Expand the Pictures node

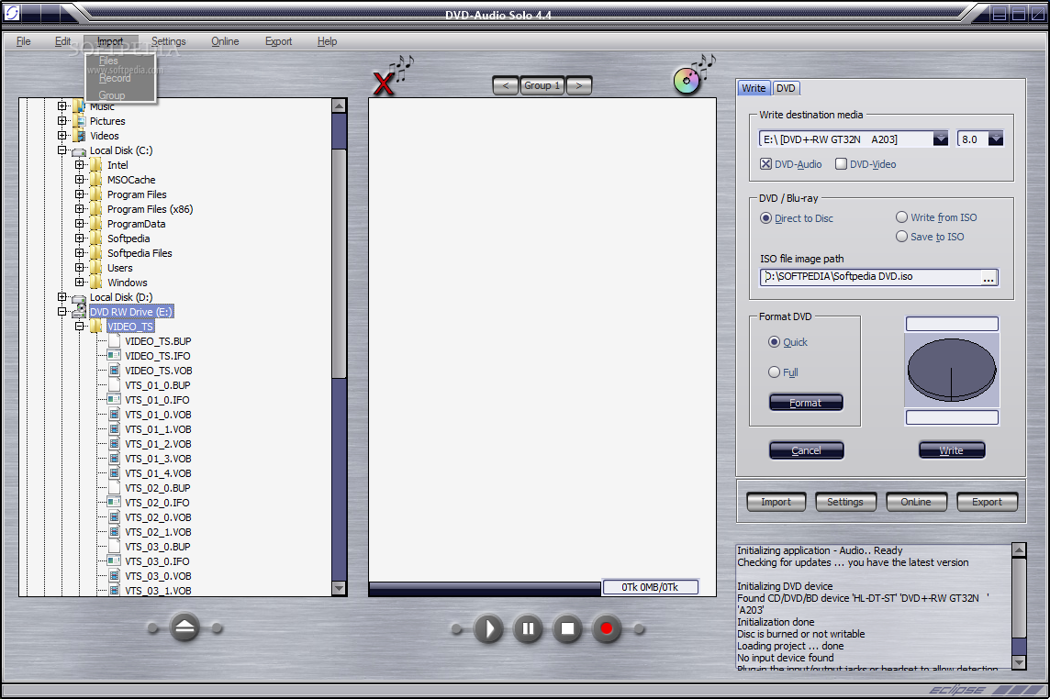[x=61, y=121]
